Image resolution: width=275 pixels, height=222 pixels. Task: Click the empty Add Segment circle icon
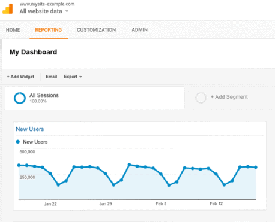tap(201, 98)
